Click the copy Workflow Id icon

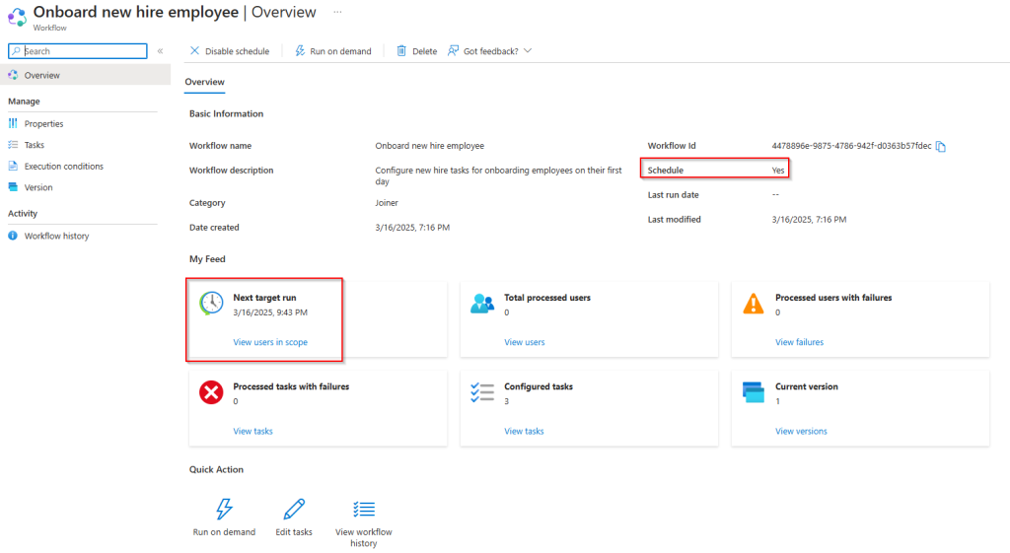click(x=941, y=147)
